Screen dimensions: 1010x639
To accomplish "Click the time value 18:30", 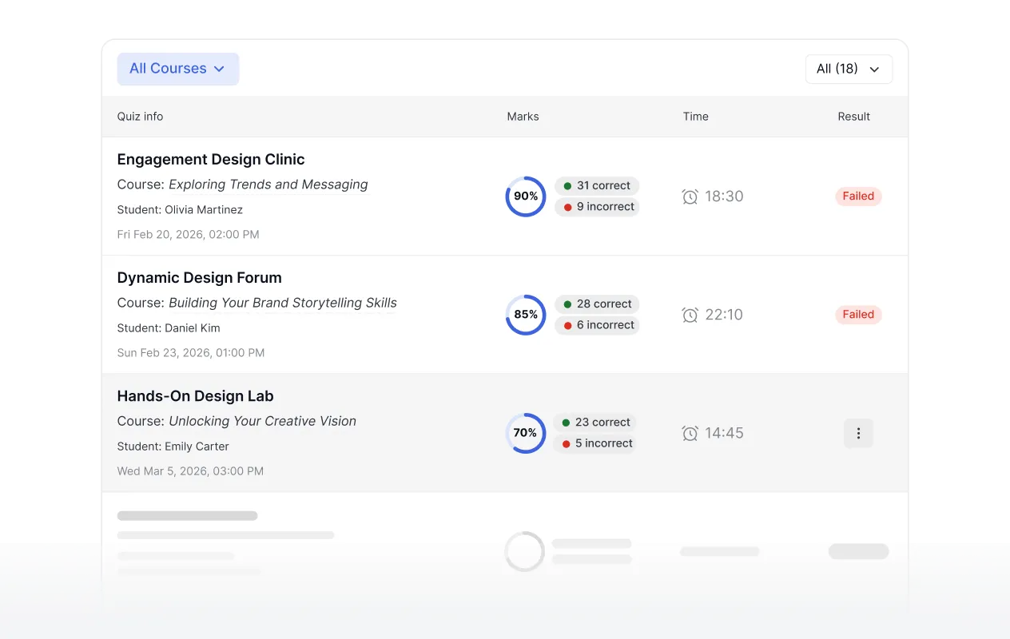I will [724, 196].
